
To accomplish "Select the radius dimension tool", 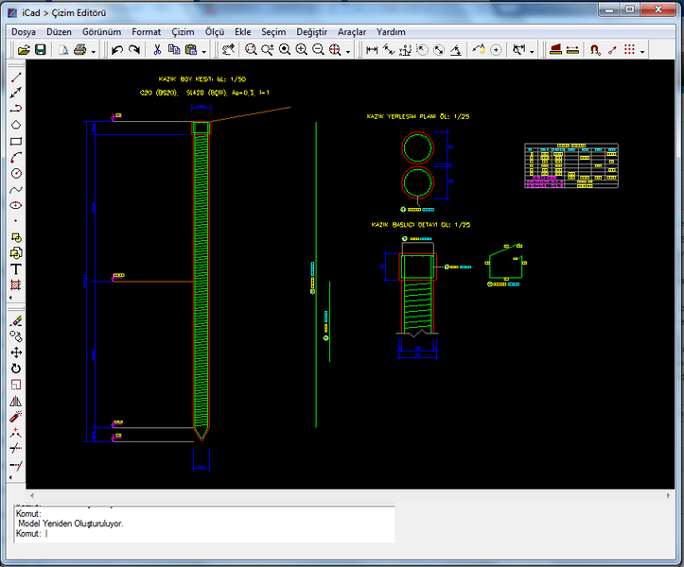I will pos(422,50).
